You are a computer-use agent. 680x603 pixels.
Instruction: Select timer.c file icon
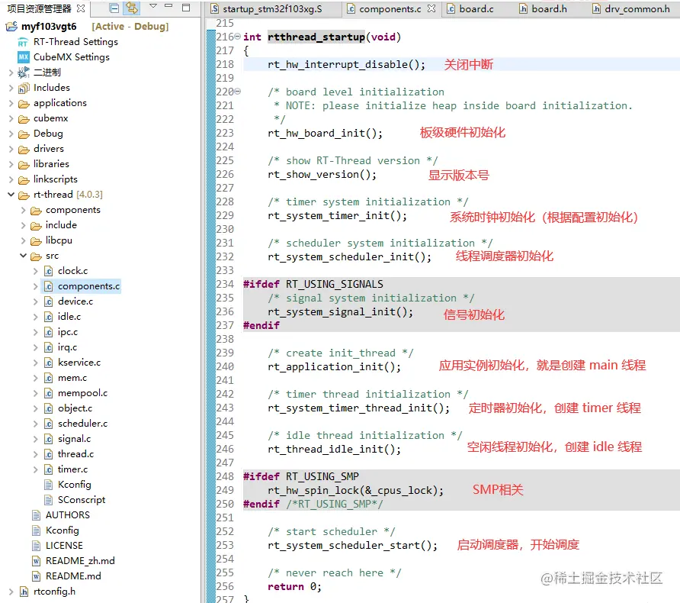pyautogui.click(x=49, y=469)
